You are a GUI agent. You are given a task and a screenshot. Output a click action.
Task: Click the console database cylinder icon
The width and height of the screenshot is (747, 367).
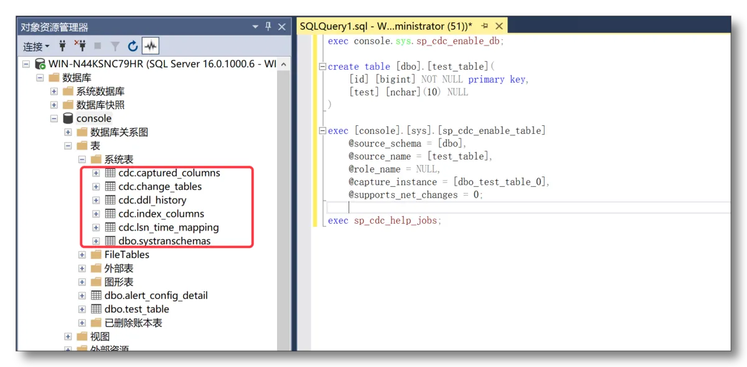(68, 118)
